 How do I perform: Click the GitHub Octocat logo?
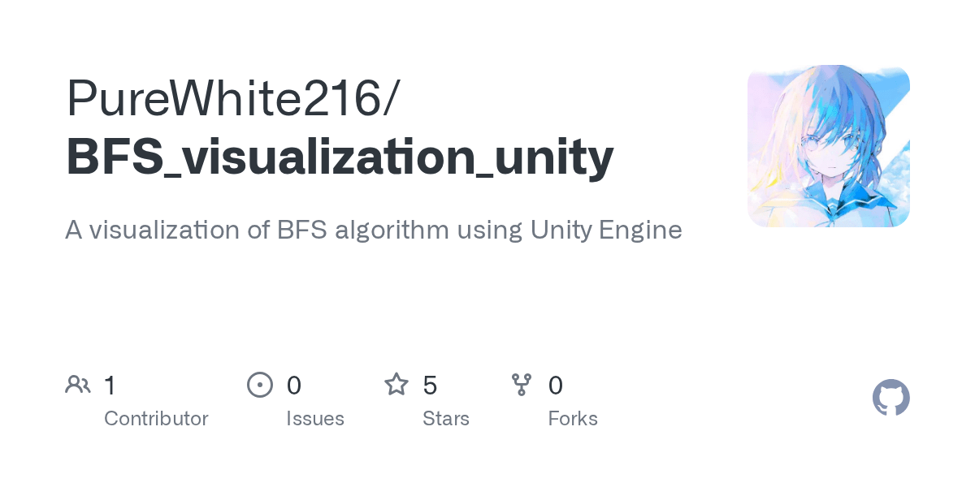point(890,398)
